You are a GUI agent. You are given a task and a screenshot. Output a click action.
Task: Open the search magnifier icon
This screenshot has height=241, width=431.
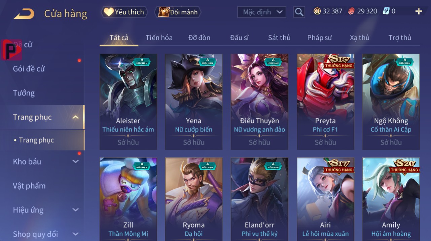pyautogui.click(x=299, y=12)
